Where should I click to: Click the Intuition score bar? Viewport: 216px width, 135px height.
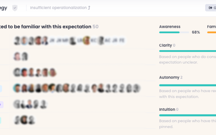(188, 115)
